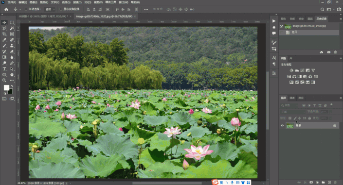This screenshot has width=343, height=185.
Task: Select the Clone Stamp tool
Action: click(x=12, y=46)
